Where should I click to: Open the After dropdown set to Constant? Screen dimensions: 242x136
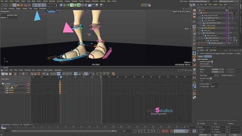(x=217, y=72)
